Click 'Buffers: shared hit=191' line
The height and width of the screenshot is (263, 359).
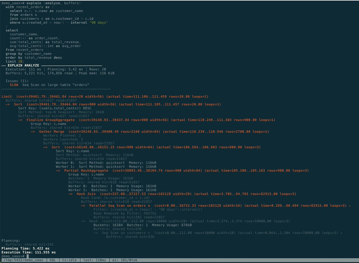pos(30,245)
